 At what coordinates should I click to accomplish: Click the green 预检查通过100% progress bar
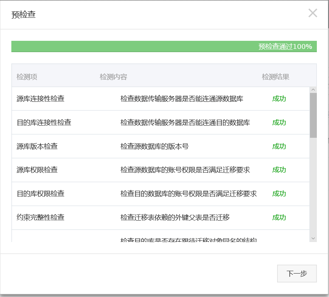pos(164,46)
